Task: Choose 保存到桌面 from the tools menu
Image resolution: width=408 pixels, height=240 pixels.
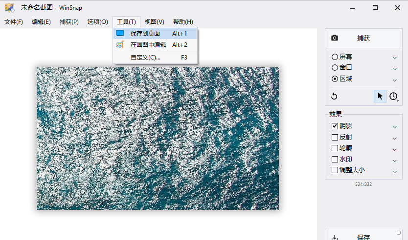Action: click(155, 34)
